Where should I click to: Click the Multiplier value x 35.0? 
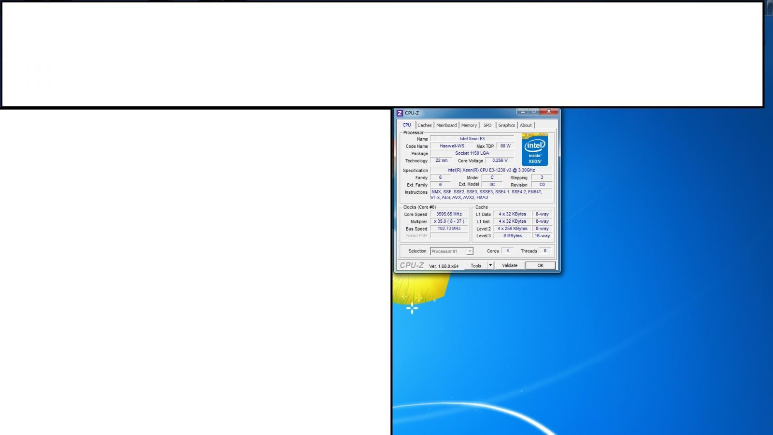(x=449, y=221)
